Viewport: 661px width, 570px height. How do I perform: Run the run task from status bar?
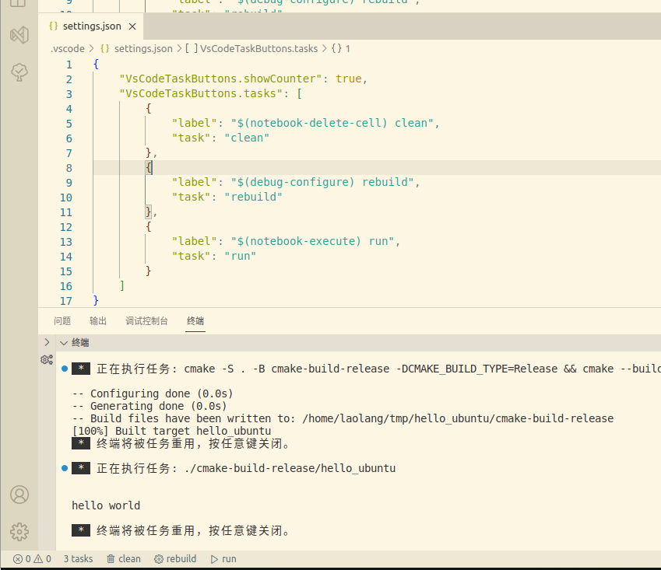(223, 558)
